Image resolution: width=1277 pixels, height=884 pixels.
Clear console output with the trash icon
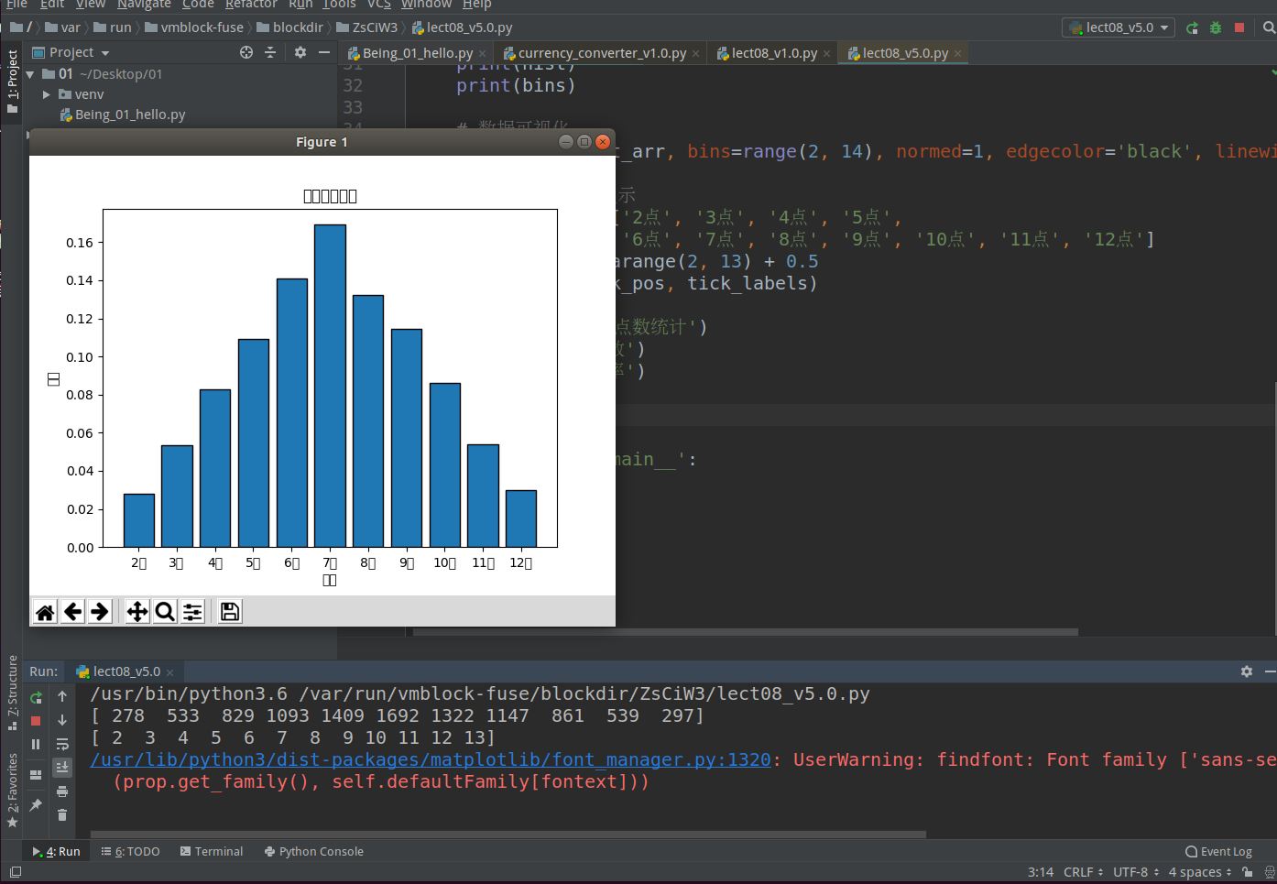pyautogui.click(x=62, y=814)
